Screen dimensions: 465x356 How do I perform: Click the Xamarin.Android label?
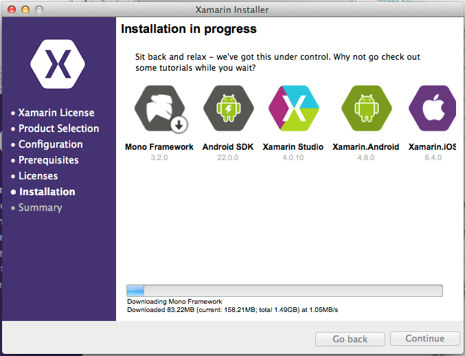[x=365, y=147]
